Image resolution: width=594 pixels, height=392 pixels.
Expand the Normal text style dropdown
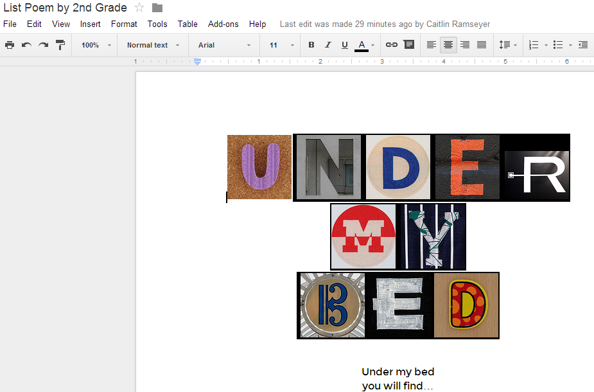pyautogui.click(x=153, y=45)
